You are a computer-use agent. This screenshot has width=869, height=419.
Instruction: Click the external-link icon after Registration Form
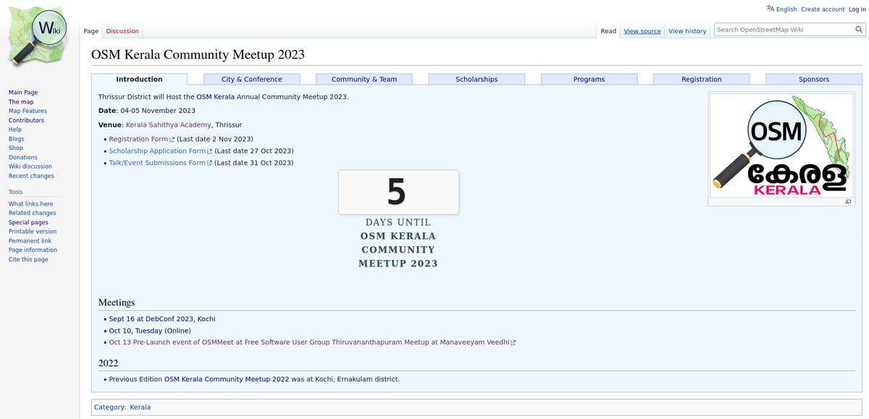pos(172,139)
